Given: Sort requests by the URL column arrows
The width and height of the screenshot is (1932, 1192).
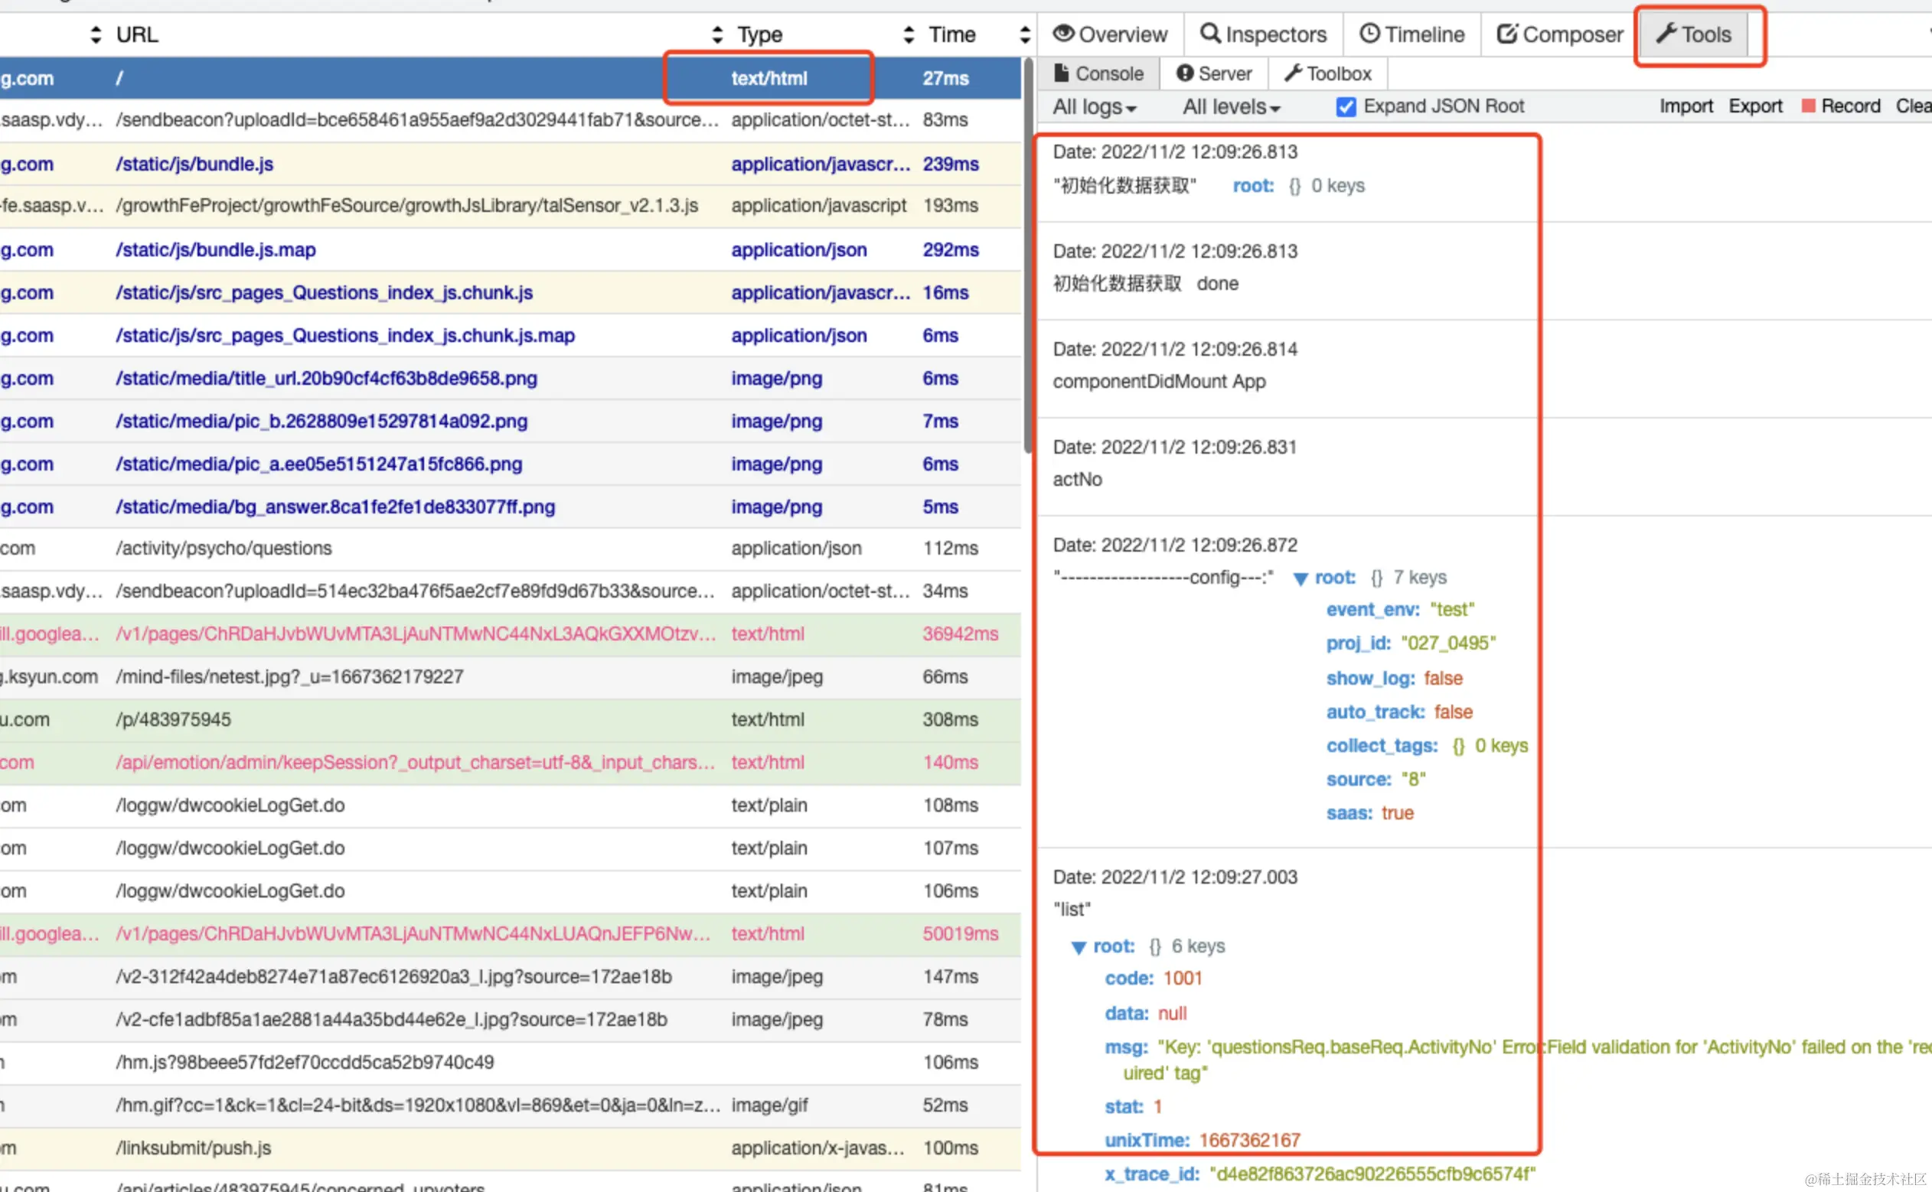Looking at the screenshot, I should click(x=96, y=34).
